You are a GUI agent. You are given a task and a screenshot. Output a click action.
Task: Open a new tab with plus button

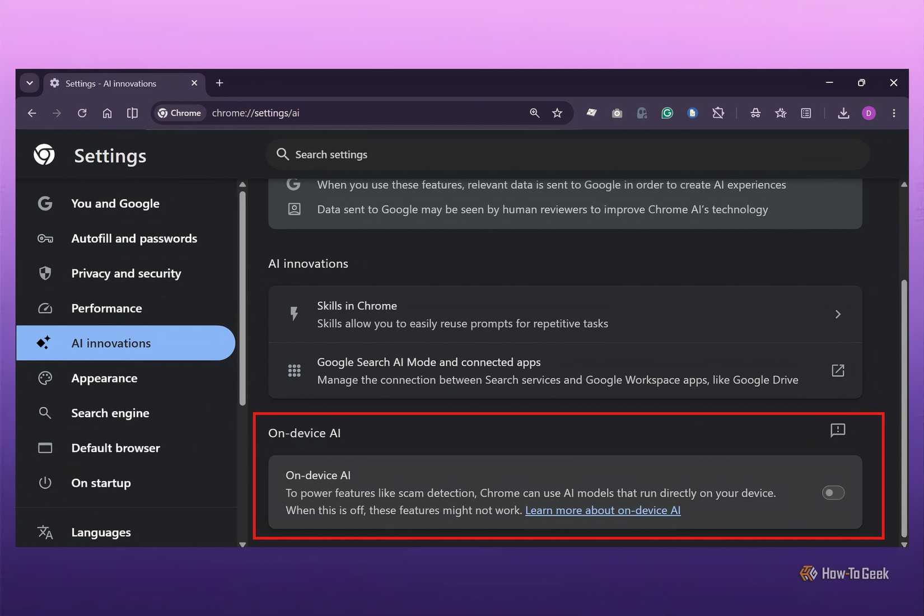tap(220, 83)
